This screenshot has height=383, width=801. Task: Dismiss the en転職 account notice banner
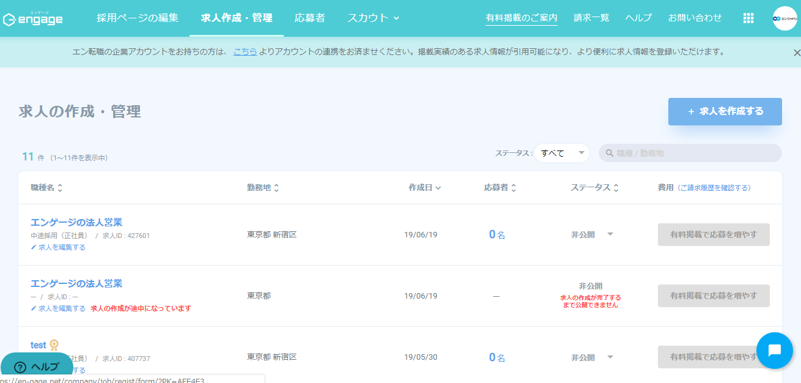point(797,53)
